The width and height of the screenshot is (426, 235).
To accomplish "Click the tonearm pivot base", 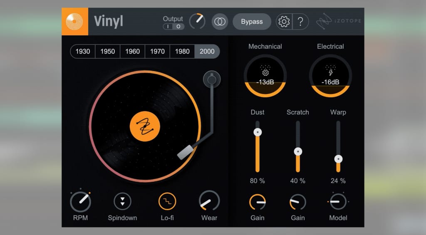I will point(212,79).
